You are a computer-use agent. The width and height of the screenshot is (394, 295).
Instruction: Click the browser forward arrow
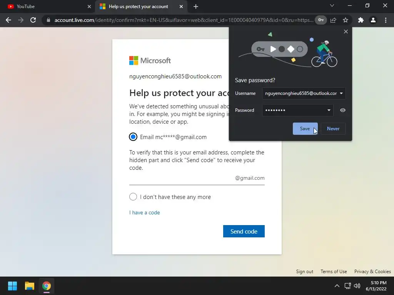click(x=21, y=20)
